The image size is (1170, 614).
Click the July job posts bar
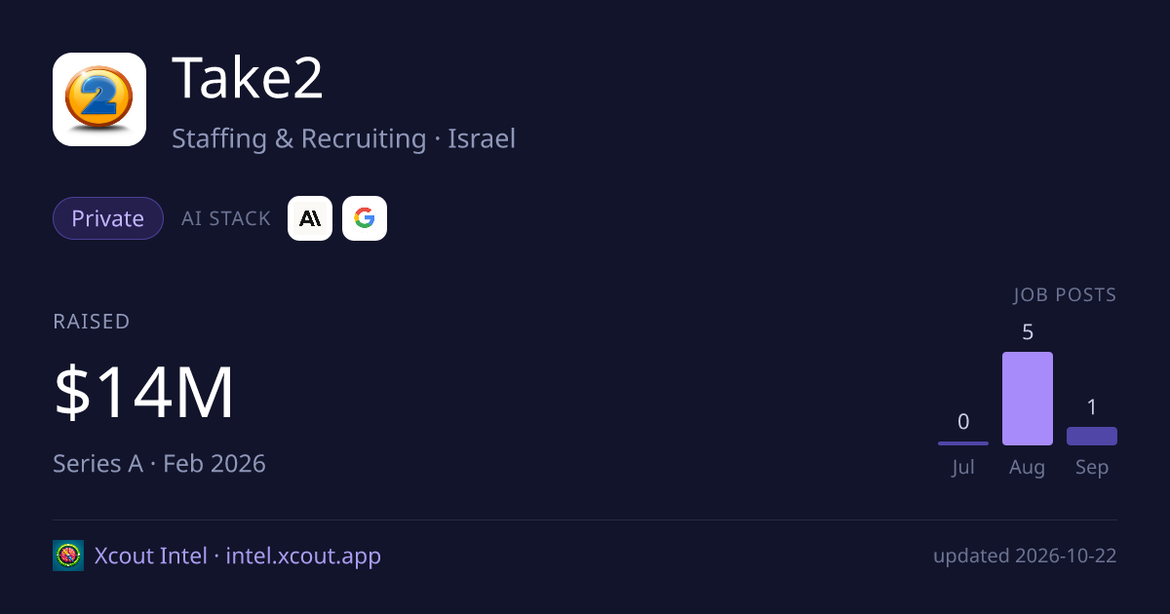[963, 443]
